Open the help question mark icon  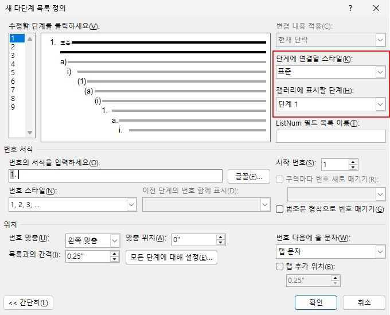350,8
